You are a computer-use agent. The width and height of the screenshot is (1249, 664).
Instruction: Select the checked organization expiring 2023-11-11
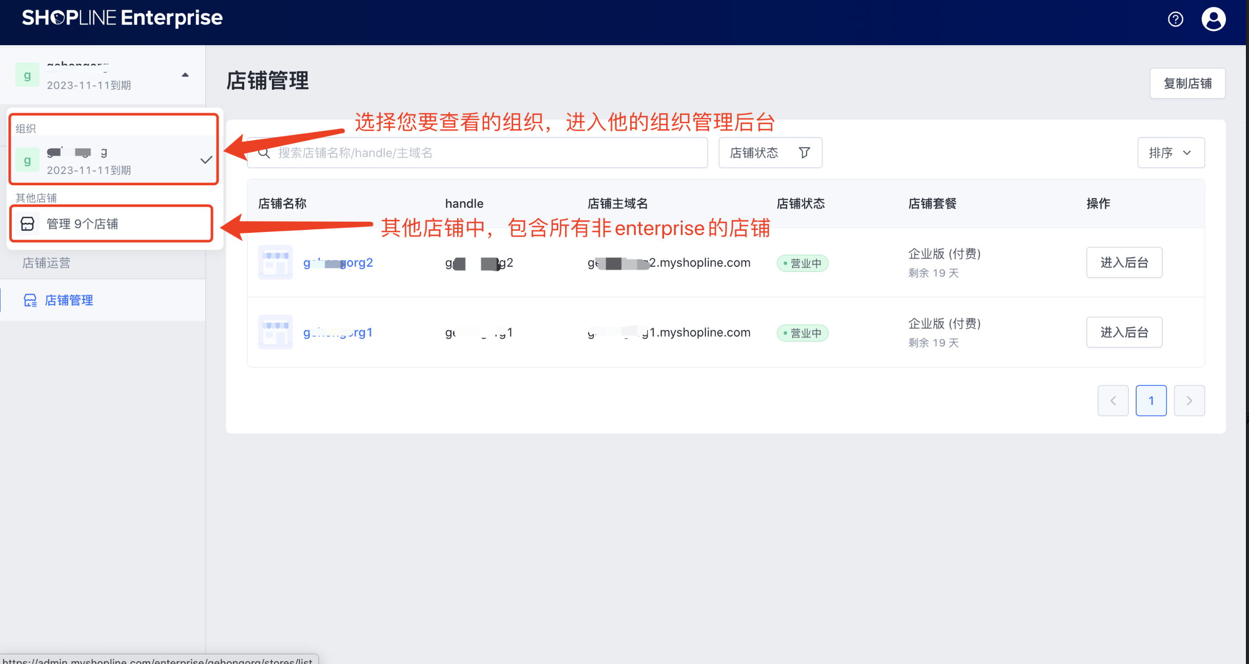(114, 161)
